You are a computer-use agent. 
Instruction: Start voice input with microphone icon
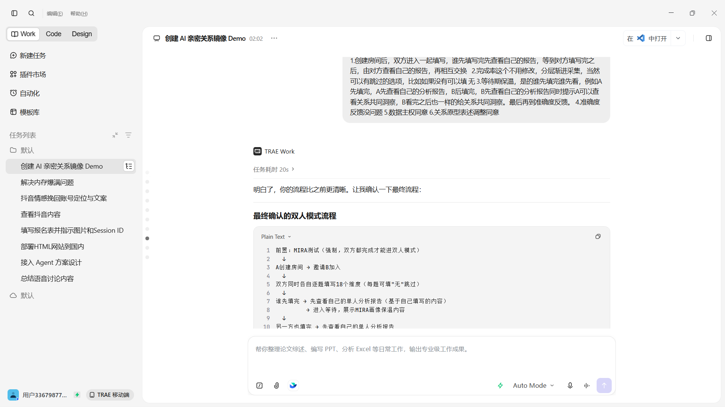[570, 385]
